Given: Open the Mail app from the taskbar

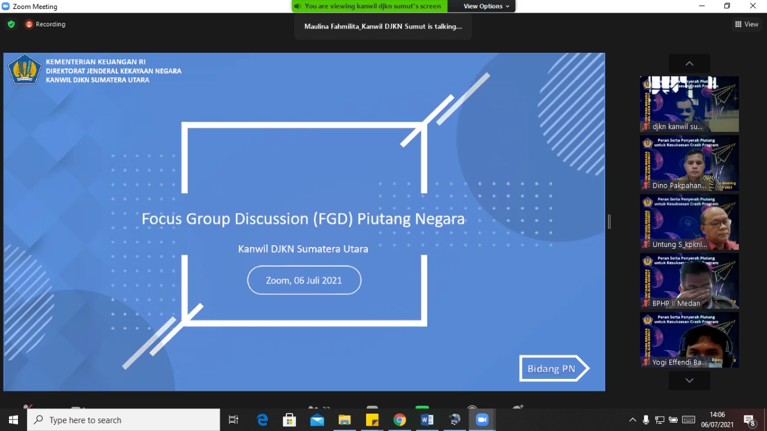Looking at the screenshot, I should [317, 420].
